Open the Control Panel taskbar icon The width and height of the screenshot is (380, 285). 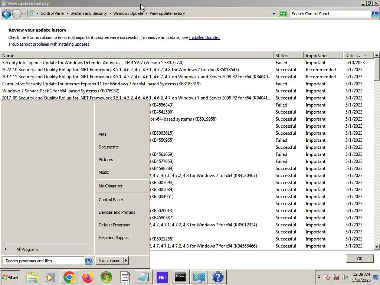[199, 277]
